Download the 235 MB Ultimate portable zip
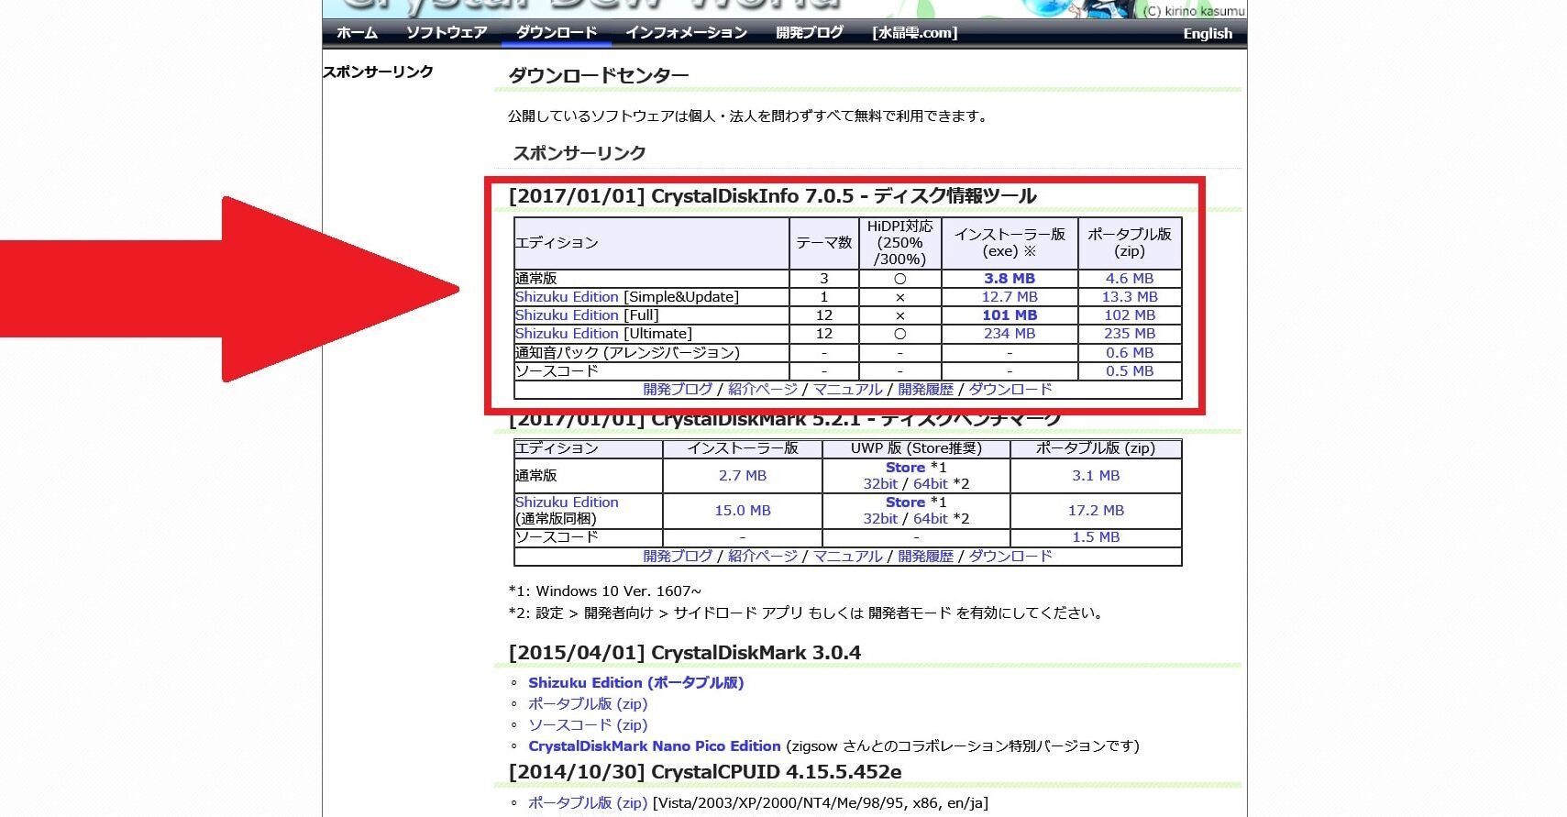1567x817 pixels. coord(1130,334)
